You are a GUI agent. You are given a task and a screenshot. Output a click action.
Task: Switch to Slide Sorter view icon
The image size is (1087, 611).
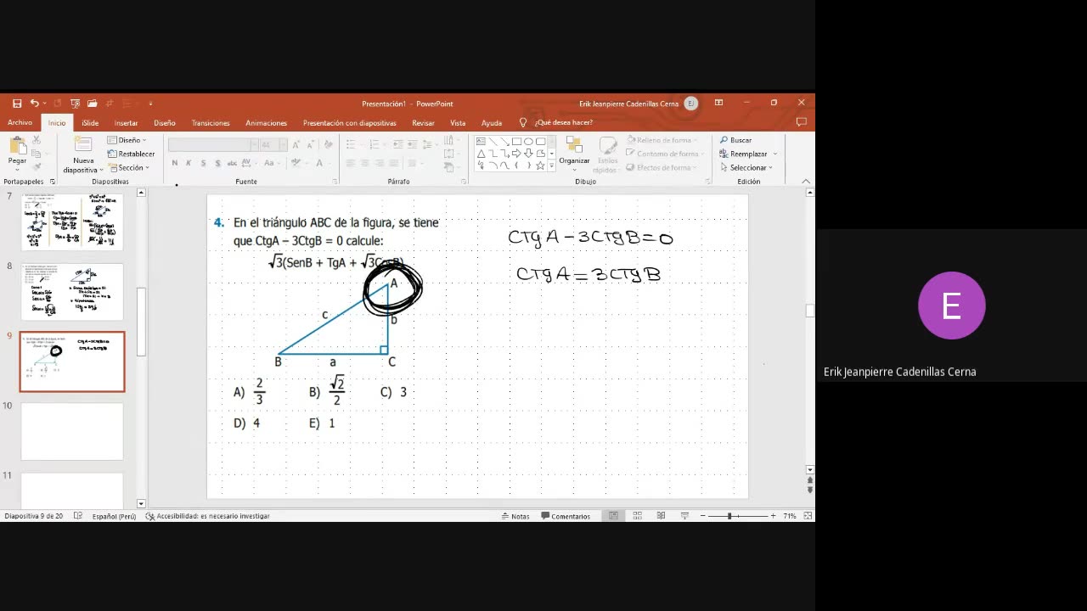(x=637, y=516)
